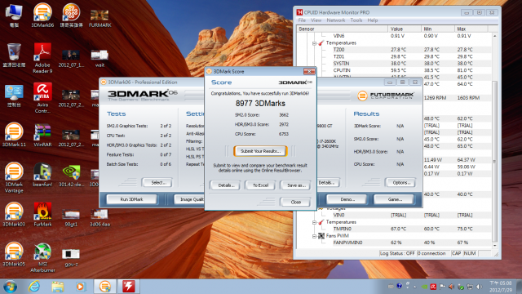Viewport: 522px width, 294px height.
Task: Click Submit Your Results button
Action: pyautogui.click(x=260, y=151)
